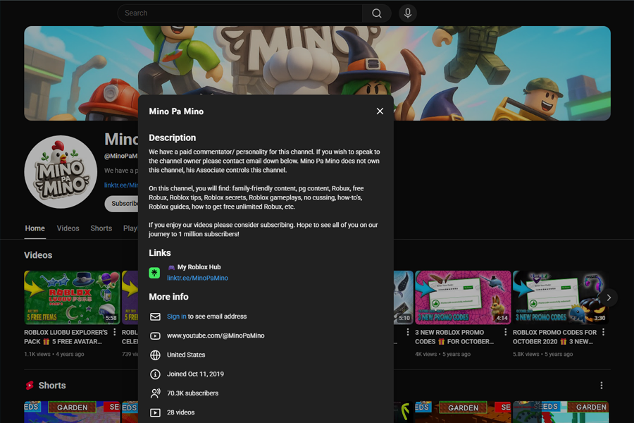Viewport: 634px width, 423px height.
Task: Click the globe icon beside United States
Action: (x=155, y=355)
